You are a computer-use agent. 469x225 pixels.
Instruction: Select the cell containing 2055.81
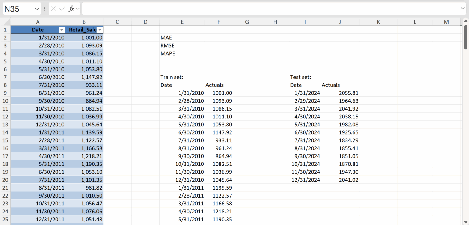click(340, 93)
